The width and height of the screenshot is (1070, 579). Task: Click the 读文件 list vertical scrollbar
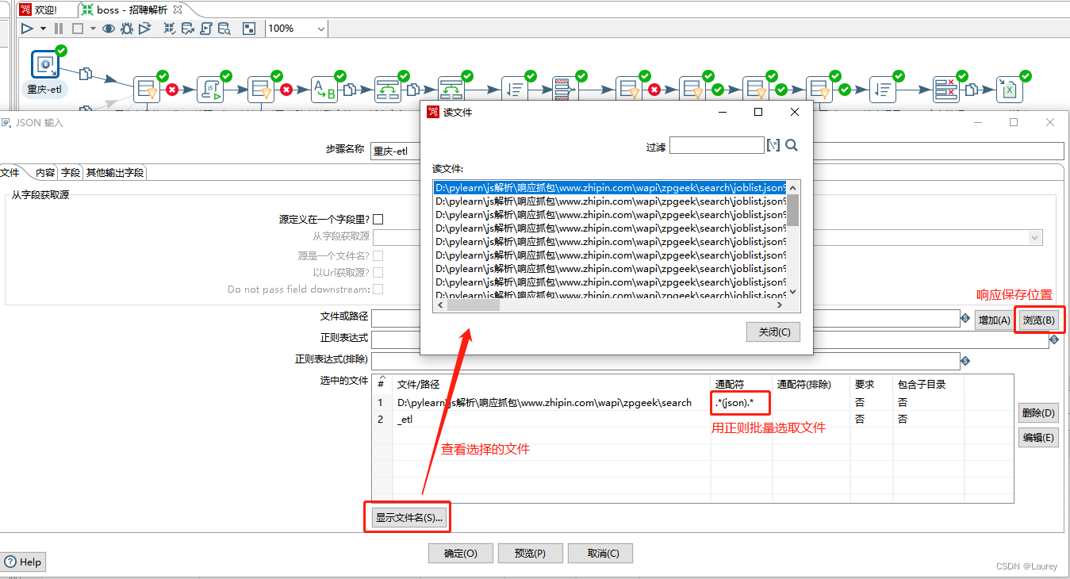792,209
